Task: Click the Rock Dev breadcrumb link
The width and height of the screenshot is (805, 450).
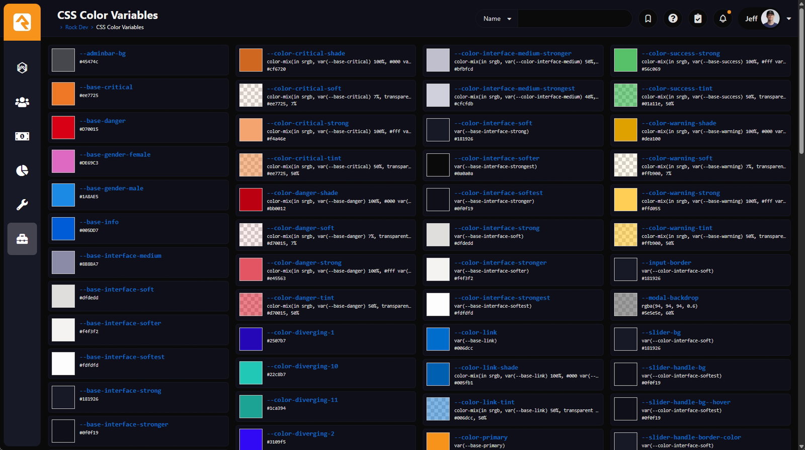Action: tap(76, 27)
